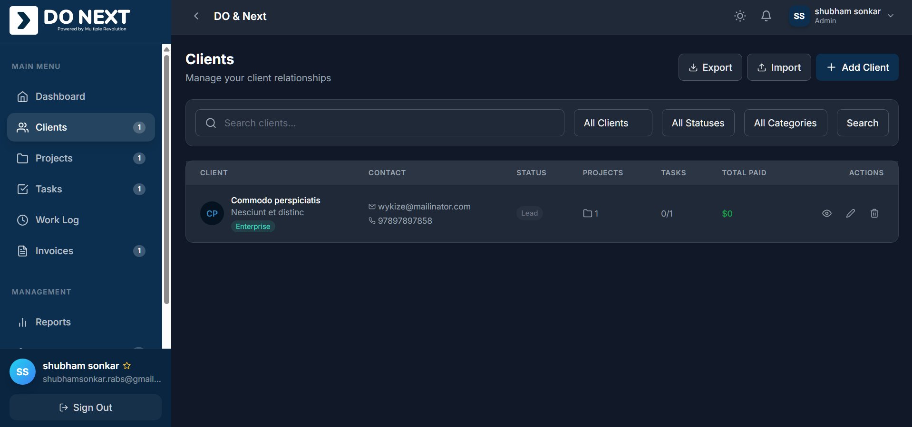Click the notification bell icon
This screenshot has height=427, width=912.
(x=766, y=16)
